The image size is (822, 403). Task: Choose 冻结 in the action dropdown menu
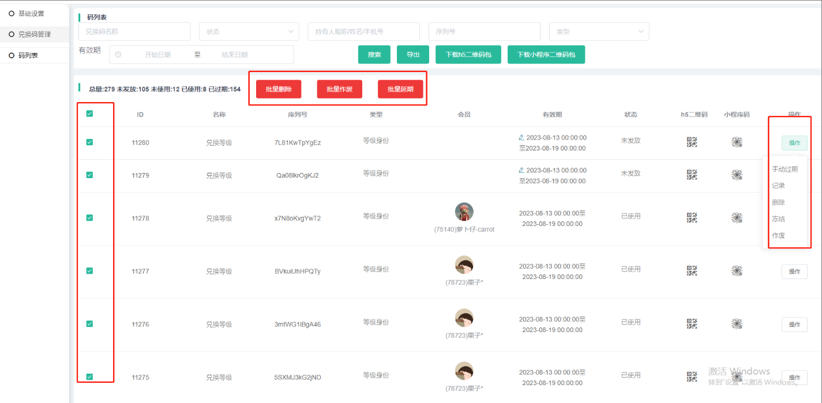click(778, 219)
